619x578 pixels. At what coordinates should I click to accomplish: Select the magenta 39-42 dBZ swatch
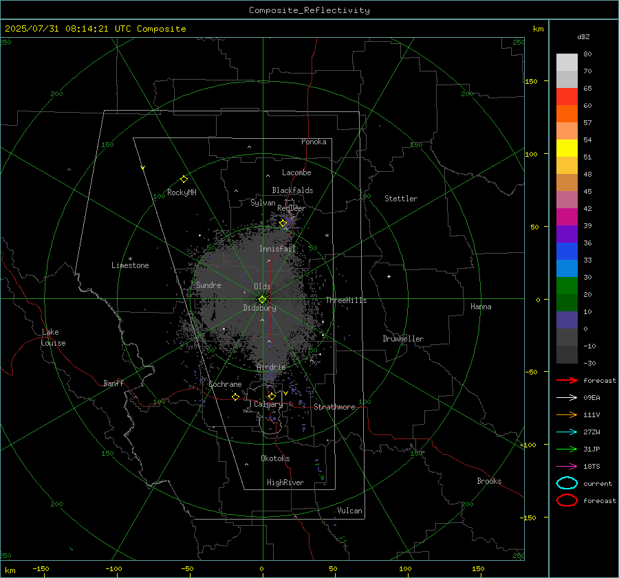click(567, 217)
